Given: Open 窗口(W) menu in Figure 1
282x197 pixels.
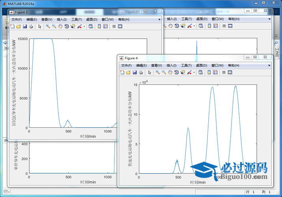Looking at the screenshot, I should coord(108,19).
